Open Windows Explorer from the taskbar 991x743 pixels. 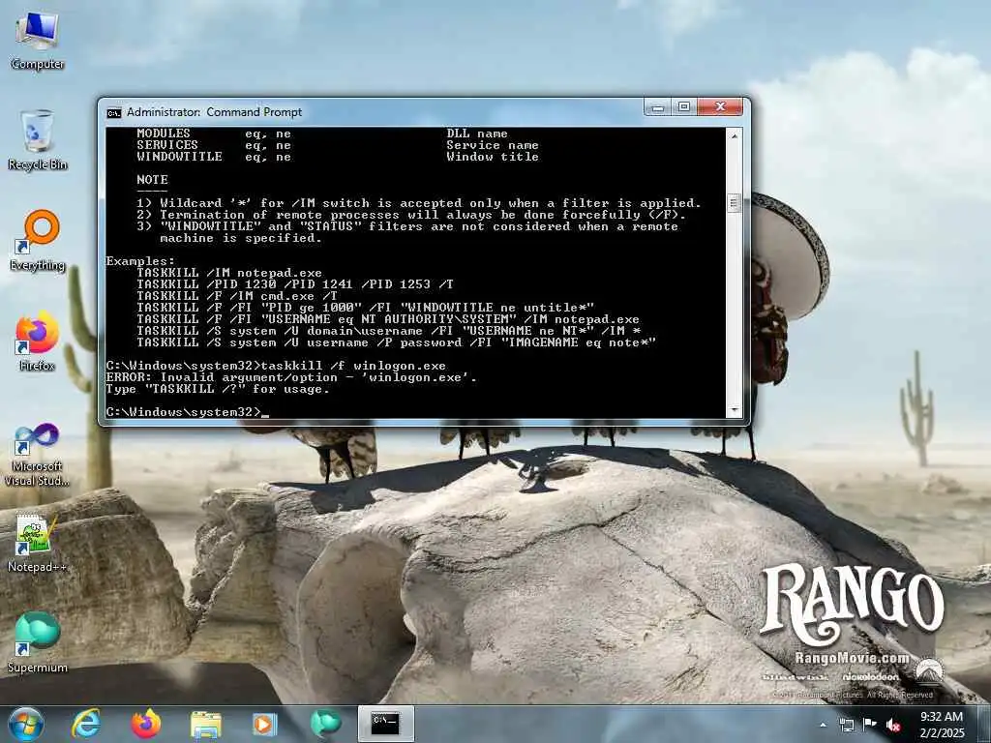[x=205, y=725]
